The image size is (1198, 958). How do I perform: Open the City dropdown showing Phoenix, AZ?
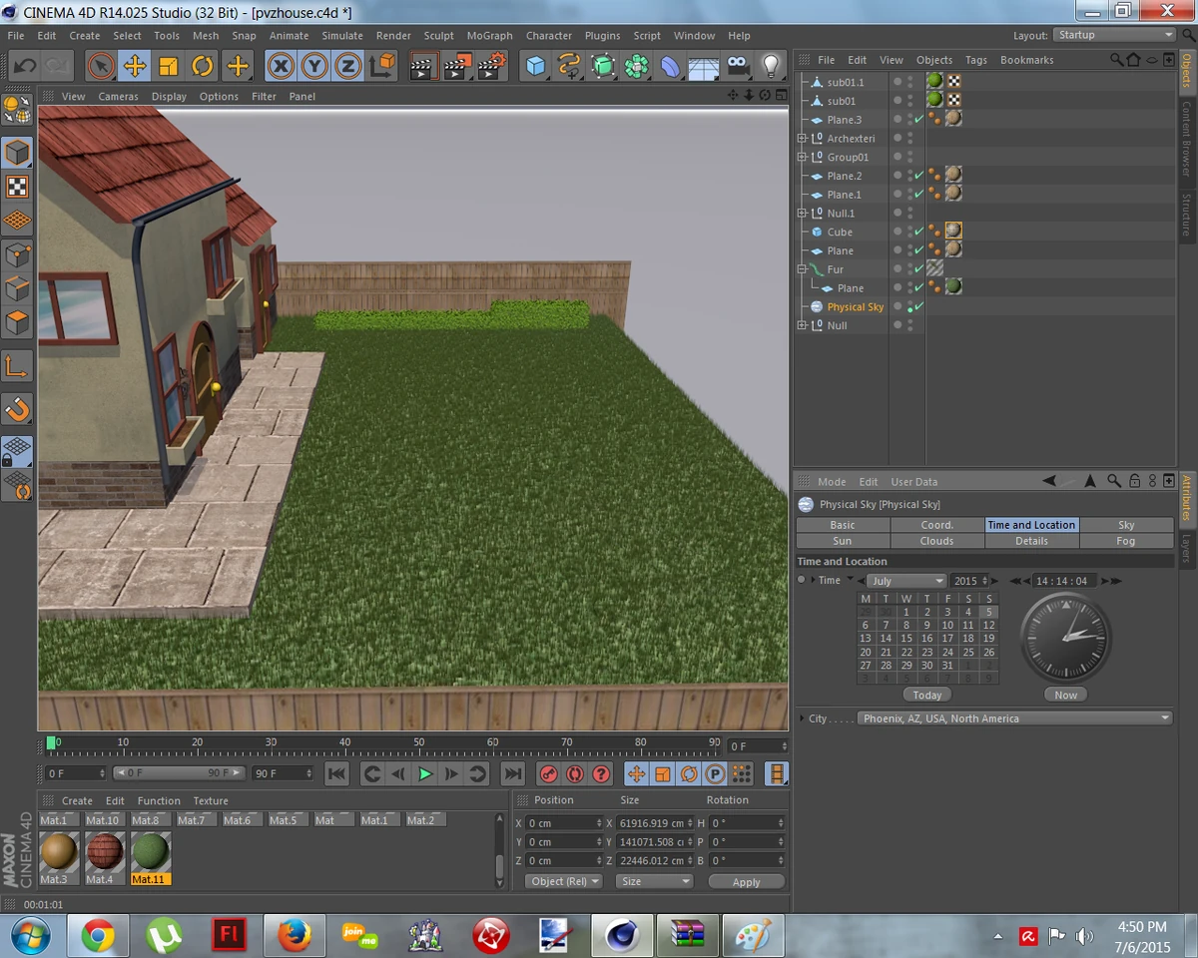(1014, 718)
